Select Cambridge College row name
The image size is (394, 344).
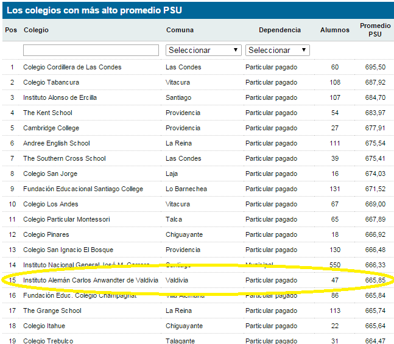pos(51,128)
